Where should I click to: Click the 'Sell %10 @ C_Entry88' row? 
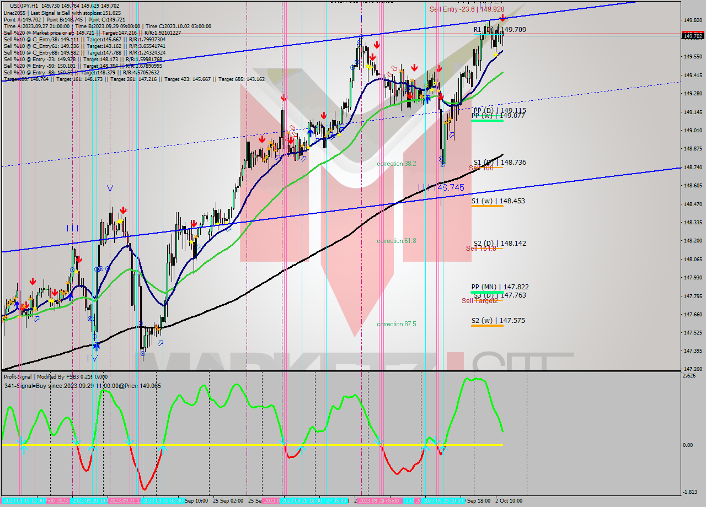(x=84, y=52)
